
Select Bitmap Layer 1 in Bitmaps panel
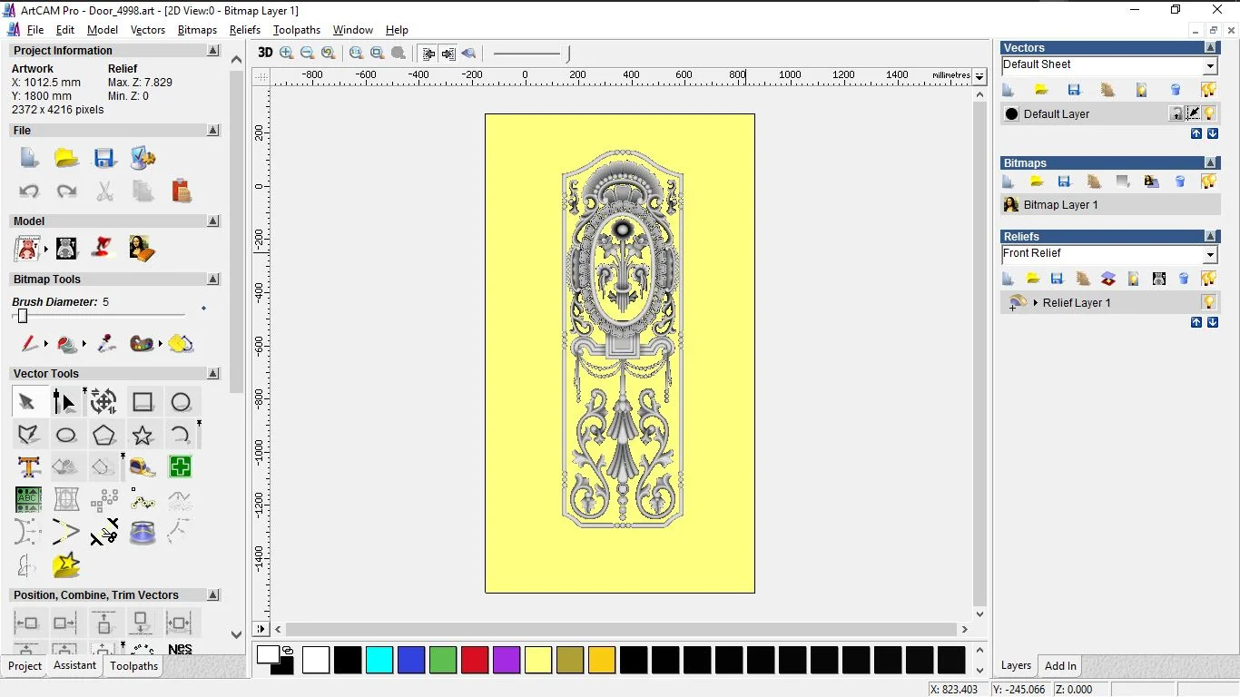coord(1060,205)
